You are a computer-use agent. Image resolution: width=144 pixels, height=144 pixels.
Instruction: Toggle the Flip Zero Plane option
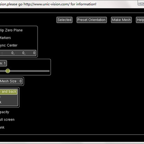11,30
